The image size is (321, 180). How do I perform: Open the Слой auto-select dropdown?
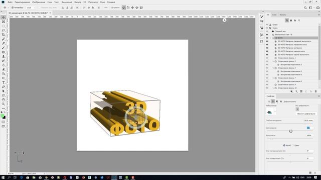pos(31,7)
